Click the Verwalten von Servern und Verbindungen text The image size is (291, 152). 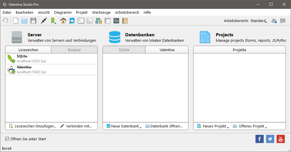(x=62, y=40)
